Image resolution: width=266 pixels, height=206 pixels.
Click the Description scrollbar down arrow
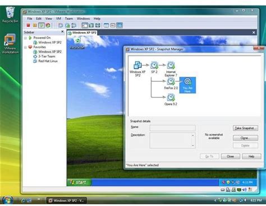coord(193,146)
